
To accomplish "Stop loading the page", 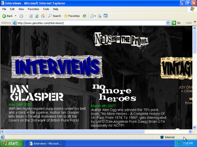I will (x=31, y=16).
